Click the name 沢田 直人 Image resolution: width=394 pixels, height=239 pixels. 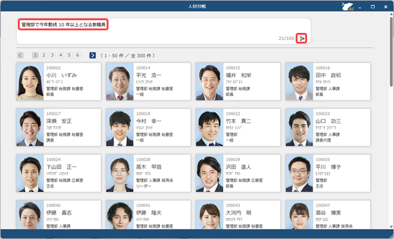238,167
